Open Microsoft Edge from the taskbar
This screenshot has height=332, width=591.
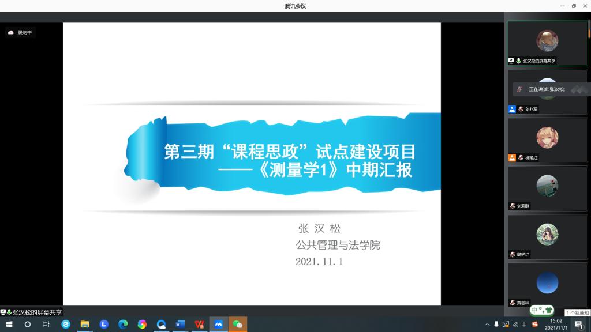pos(123,325)
